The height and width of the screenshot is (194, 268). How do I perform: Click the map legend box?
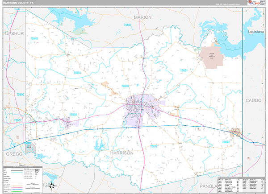pos(23,179)
